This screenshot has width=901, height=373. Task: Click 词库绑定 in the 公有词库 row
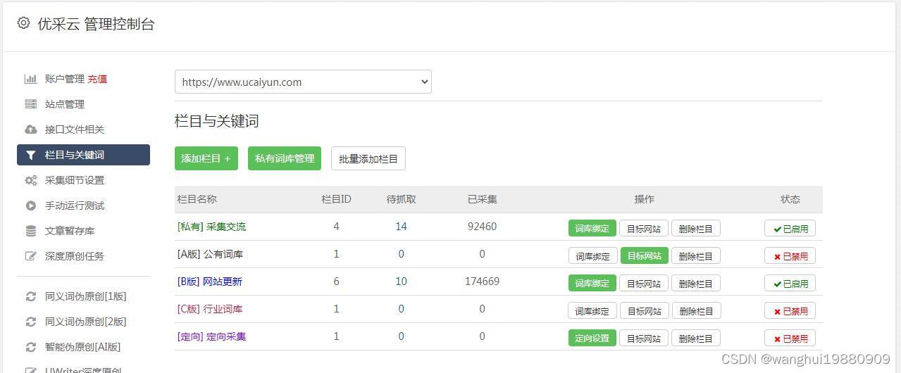click(x=592, y=255)
